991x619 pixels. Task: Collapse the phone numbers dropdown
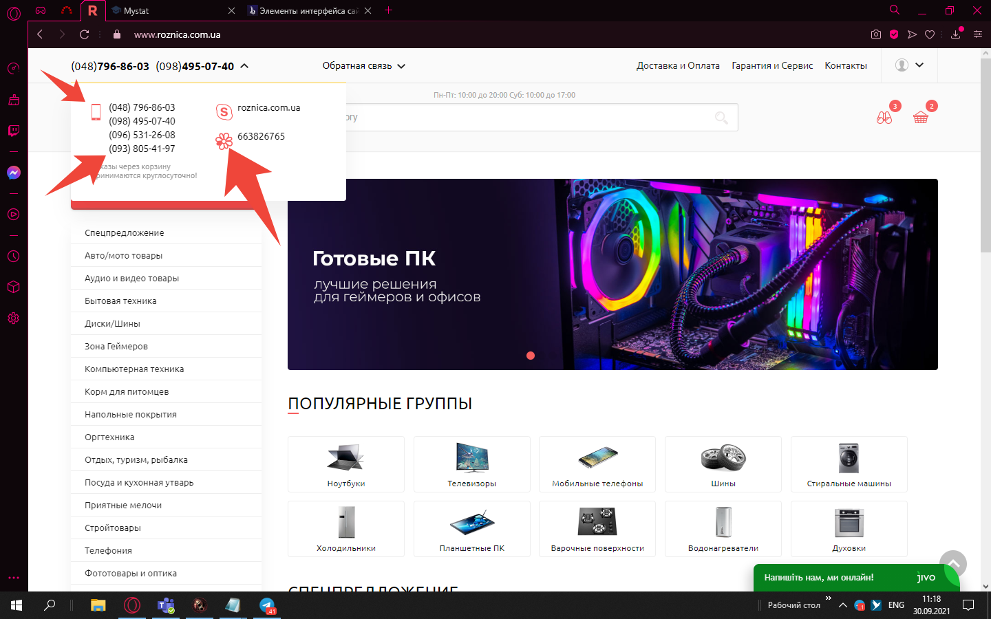[244, 66]
